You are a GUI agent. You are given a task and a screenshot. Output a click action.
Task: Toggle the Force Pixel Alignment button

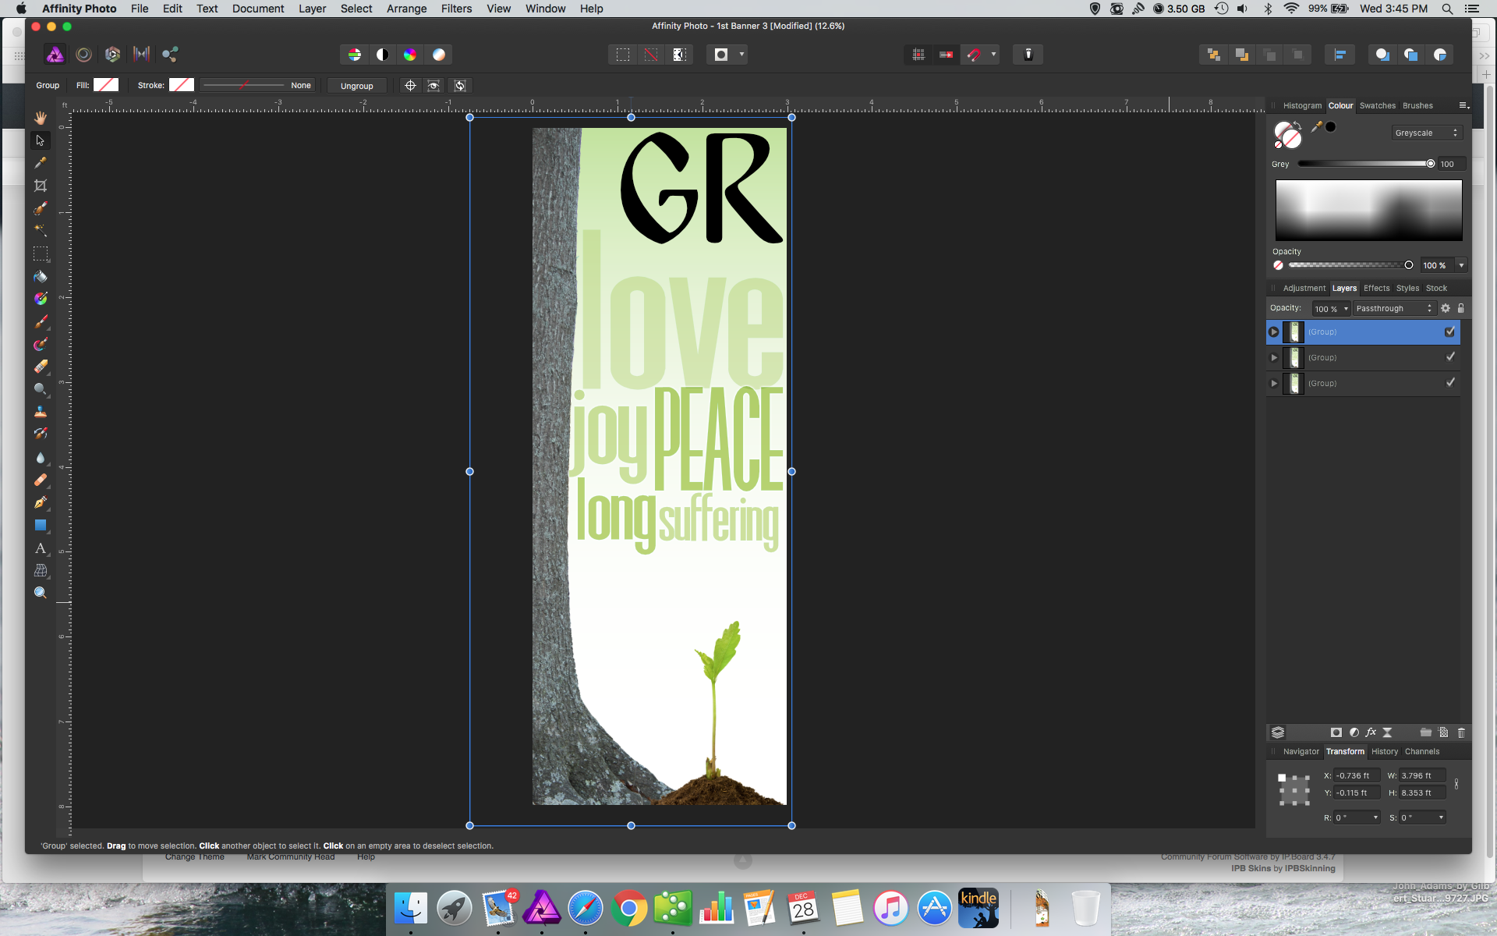click(x=946, y=55)
